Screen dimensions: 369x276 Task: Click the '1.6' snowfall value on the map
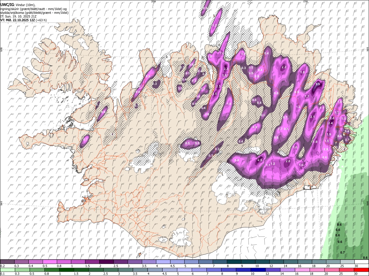(x=295, y=147)
